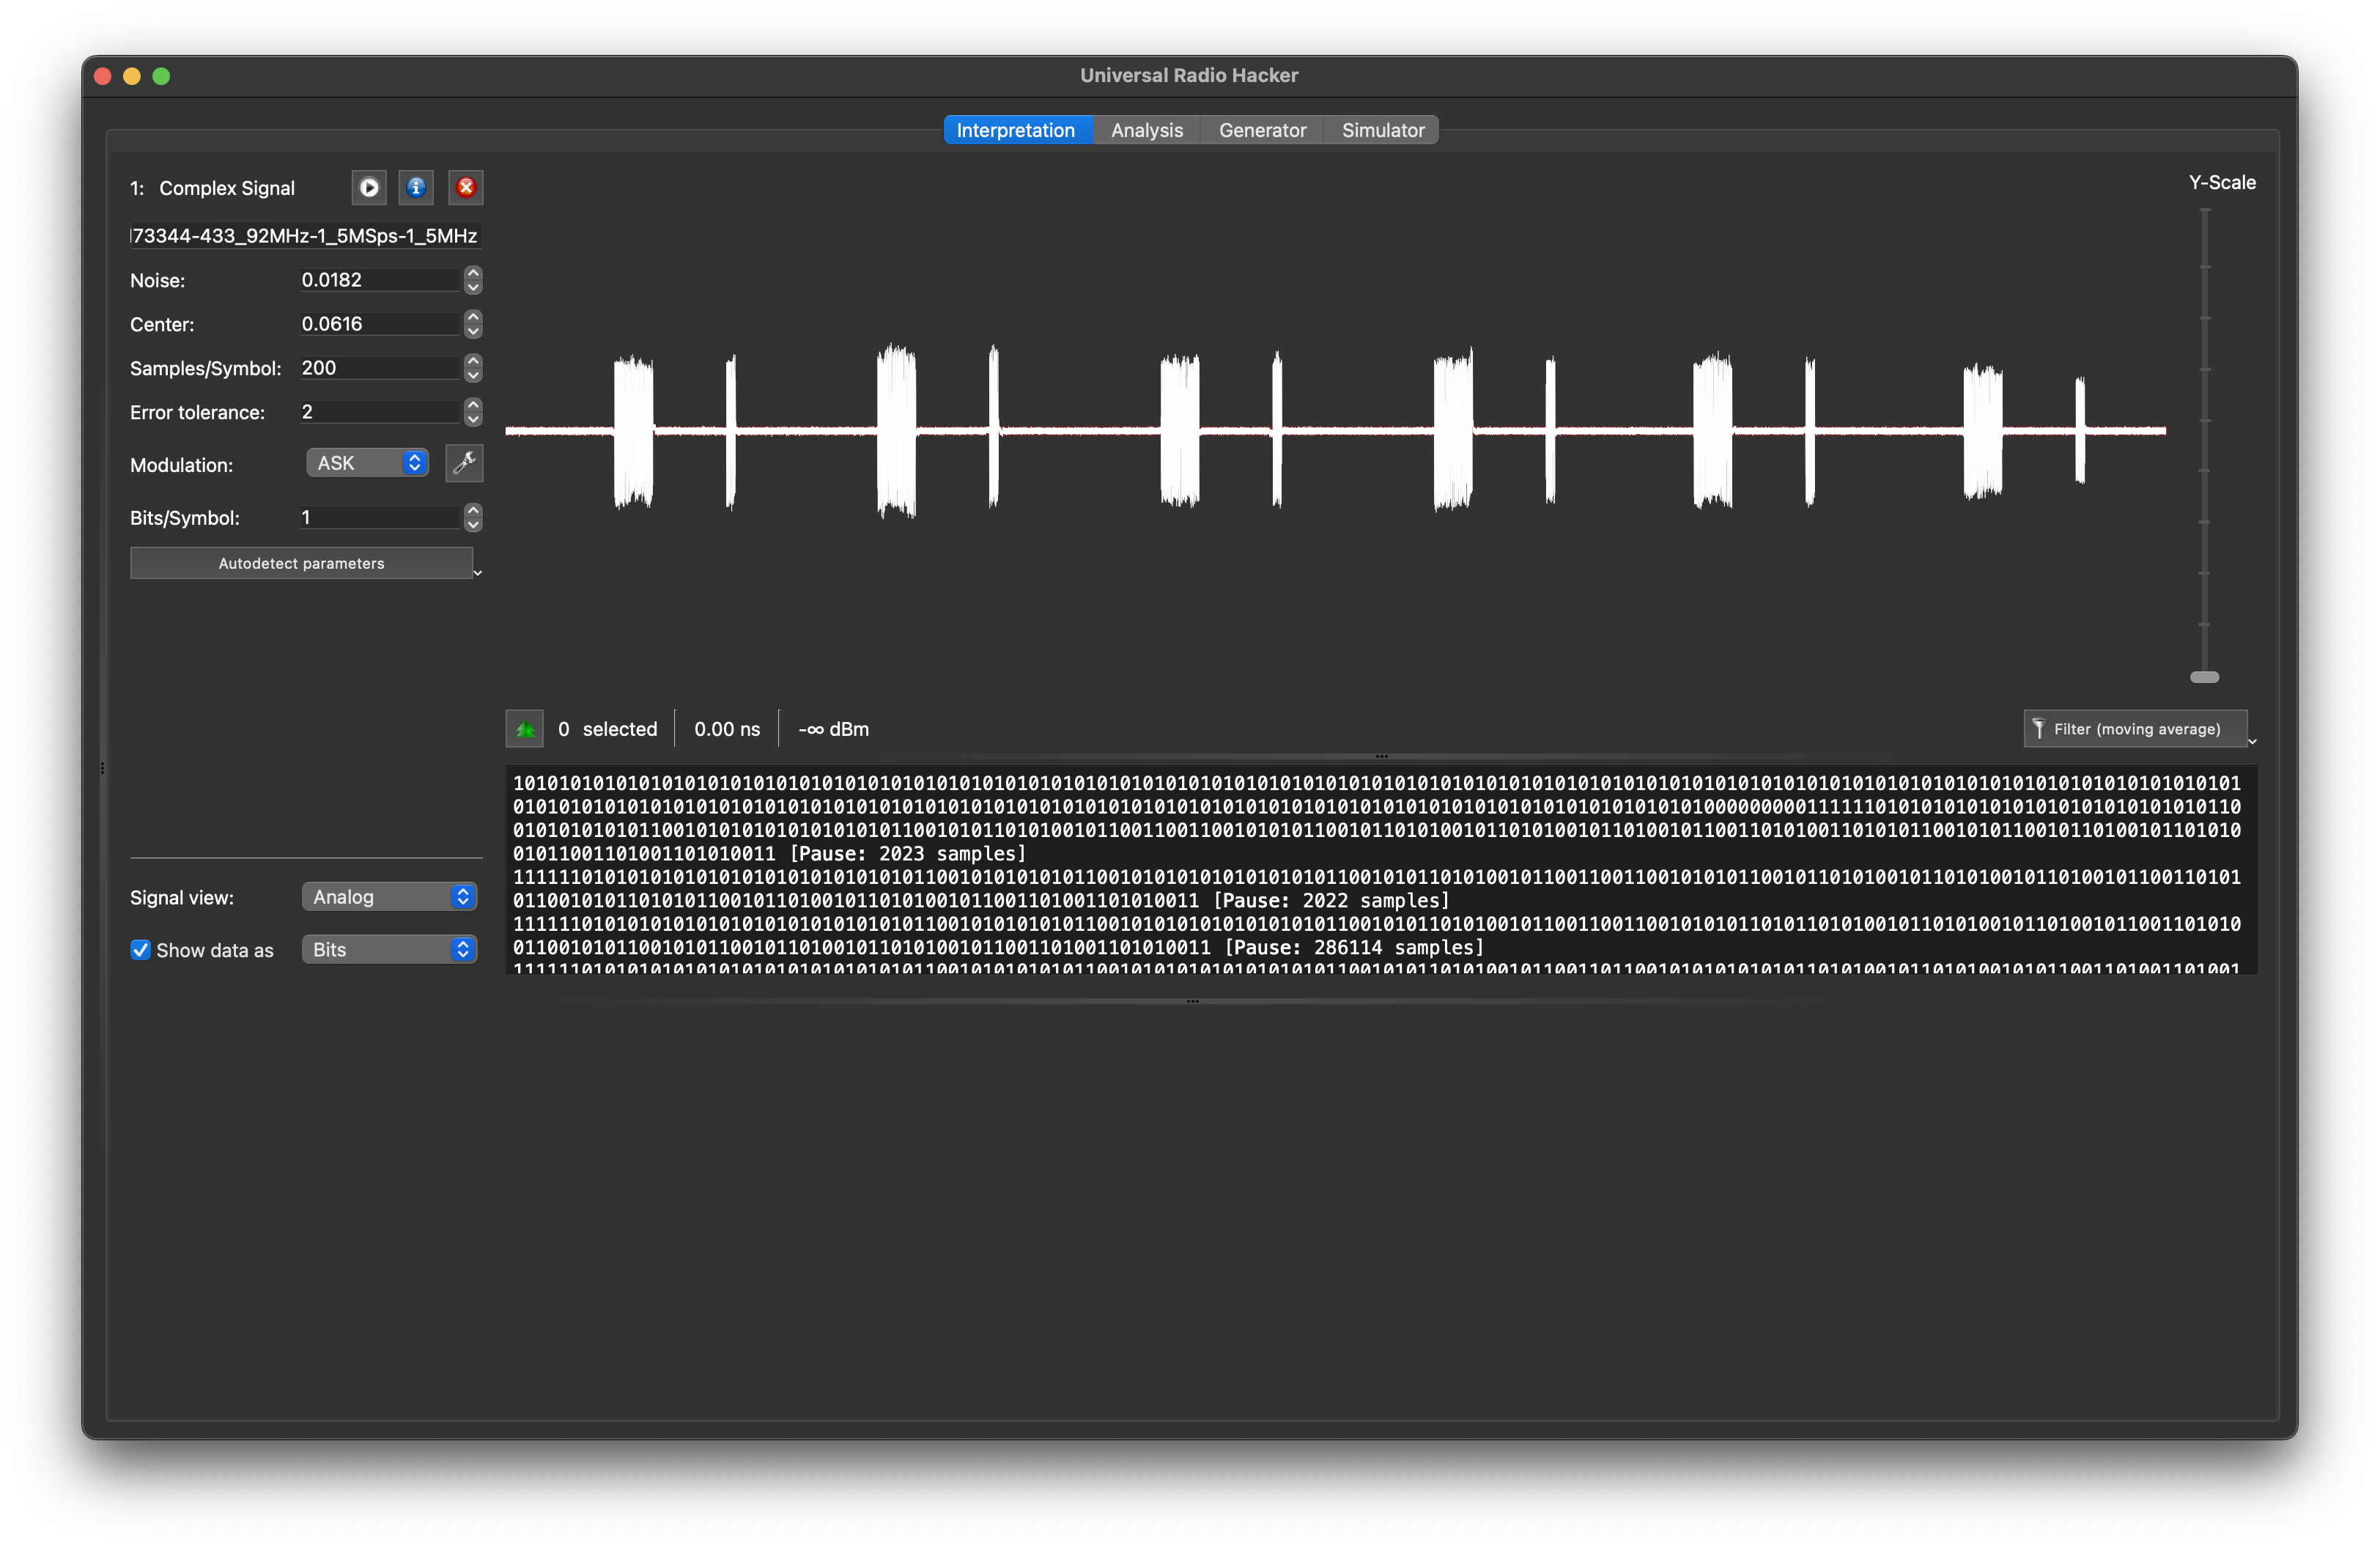Click the signal file name field
This screenshot has width=2380, height=1548.
305,236
